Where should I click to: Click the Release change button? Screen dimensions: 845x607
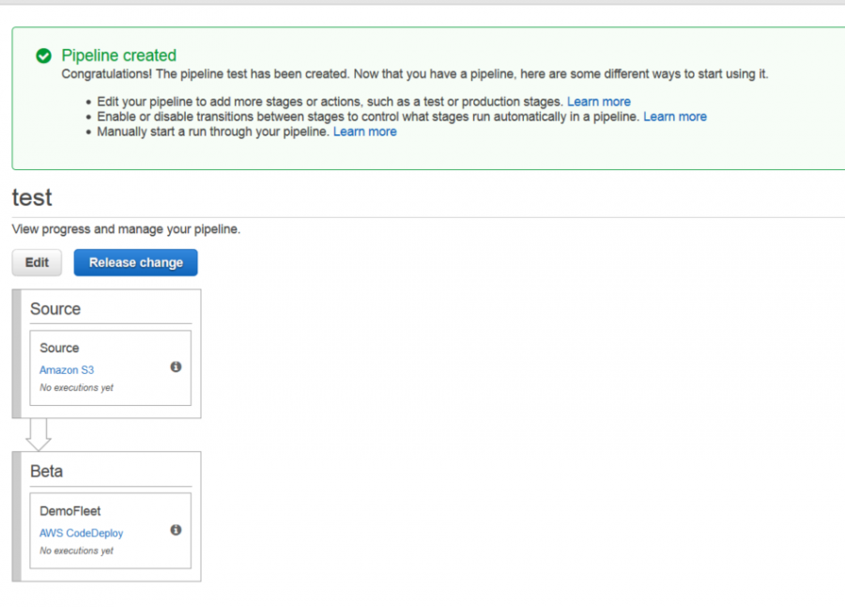point(136,263)
